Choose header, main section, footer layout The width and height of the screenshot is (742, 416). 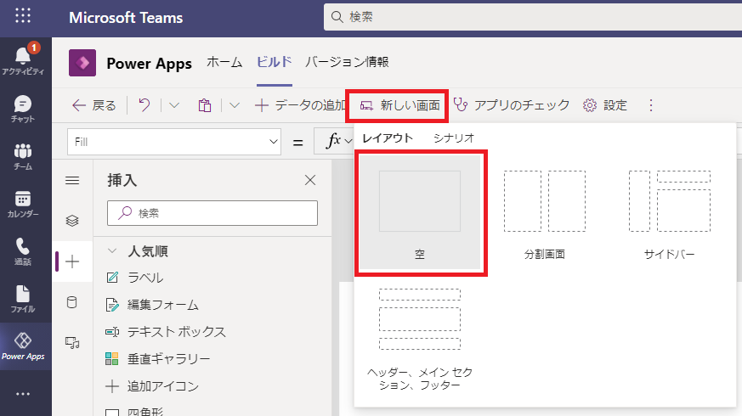coord(420,340)
